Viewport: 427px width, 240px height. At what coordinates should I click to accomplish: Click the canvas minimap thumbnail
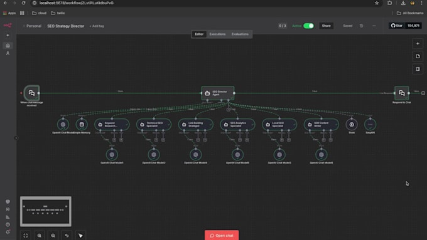point(46,211)
